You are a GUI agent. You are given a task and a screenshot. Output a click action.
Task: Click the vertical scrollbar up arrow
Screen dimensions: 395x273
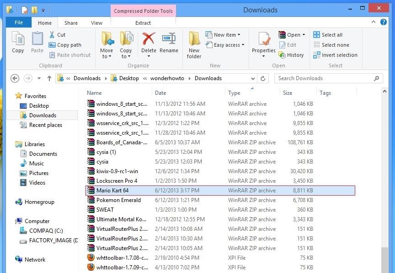[384, 91]
